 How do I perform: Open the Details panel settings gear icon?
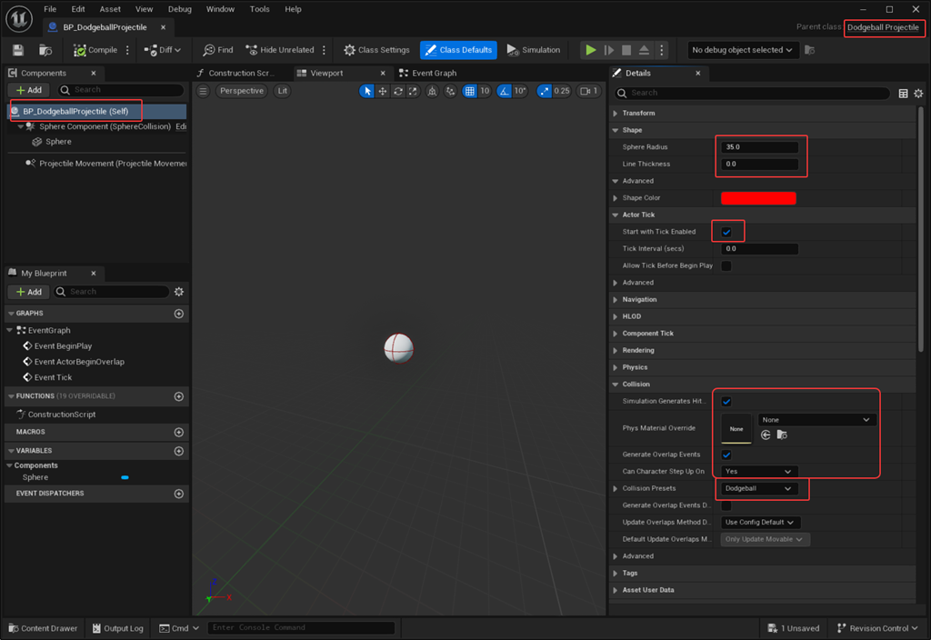(x=918, y=93)
